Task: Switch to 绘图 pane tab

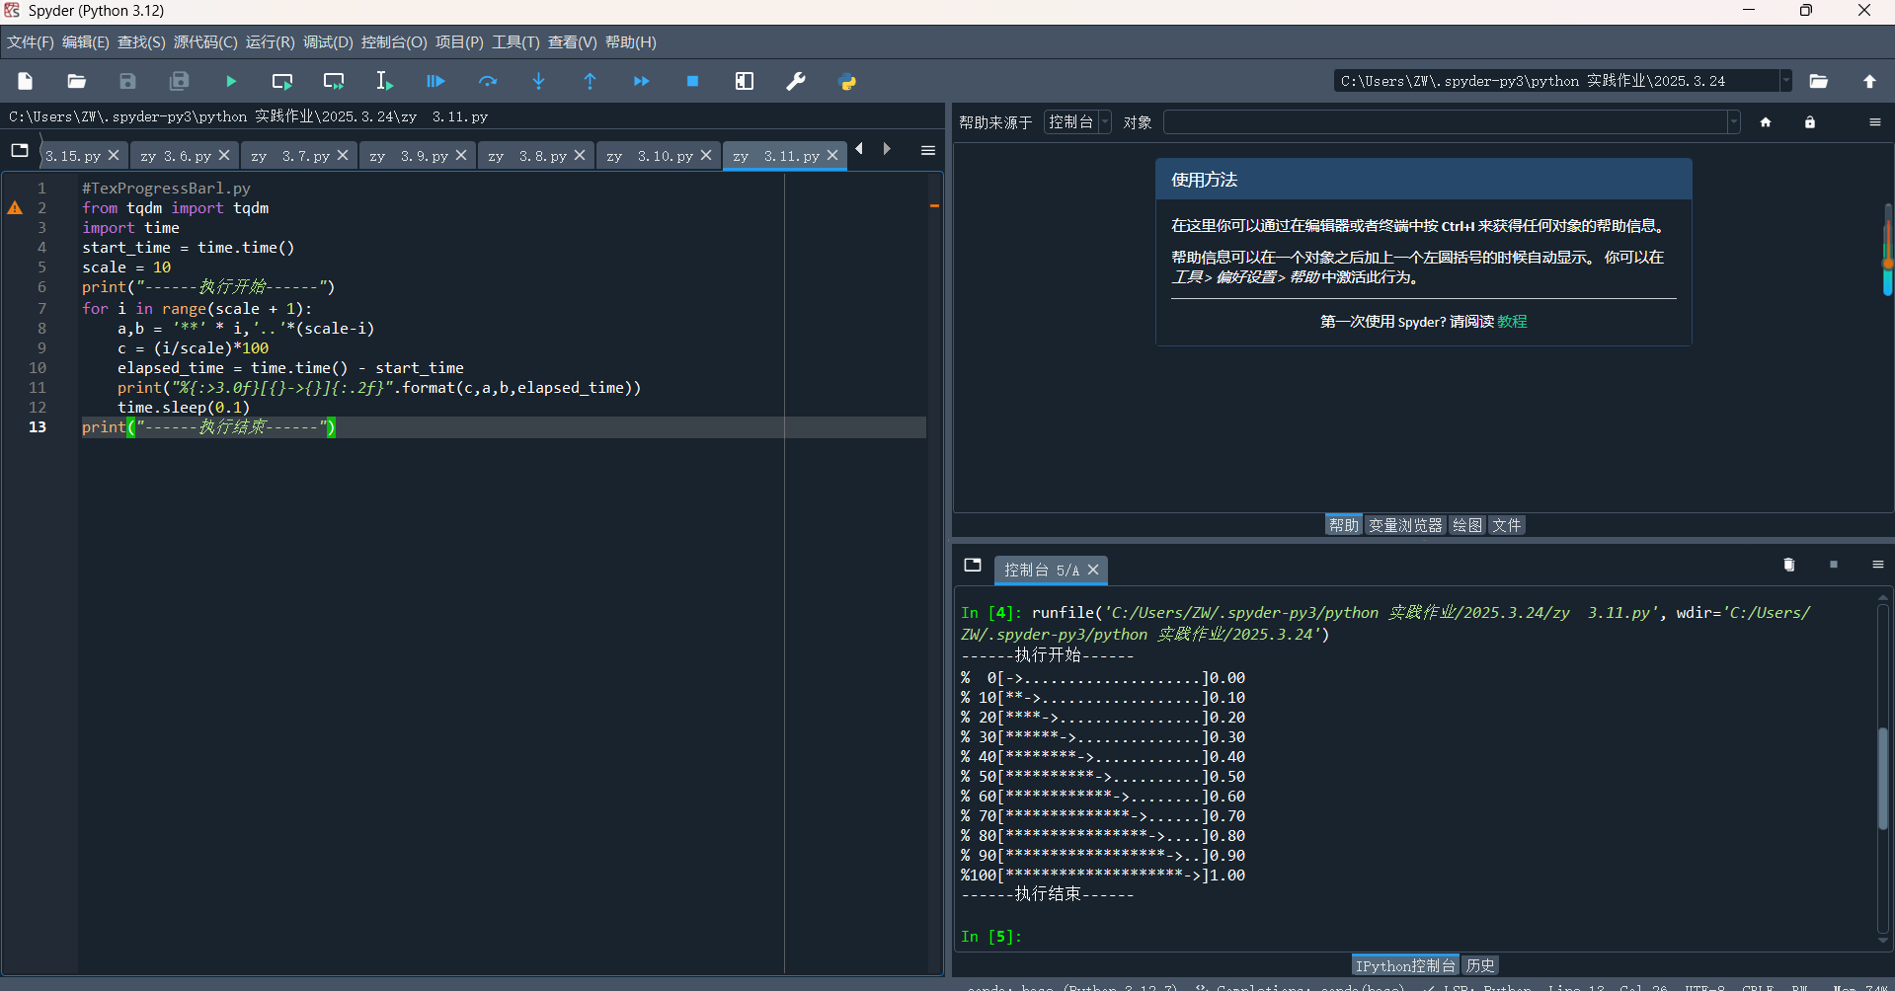Action: point(1467,525)
